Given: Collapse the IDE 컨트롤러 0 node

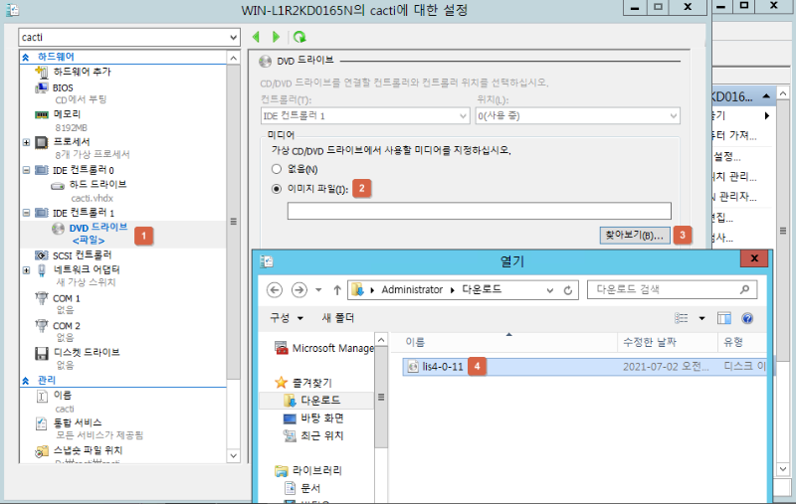Looking at the screenshot, I should tap(26, 171).
